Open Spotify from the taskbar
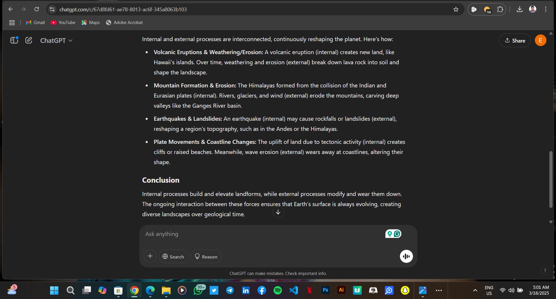Screen dimensions: 556x299 tap(278, 290)
